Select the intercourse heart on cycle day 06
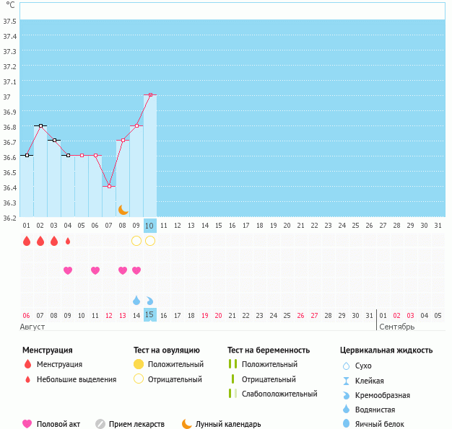 pyautogui.click(x=95, y=270)
